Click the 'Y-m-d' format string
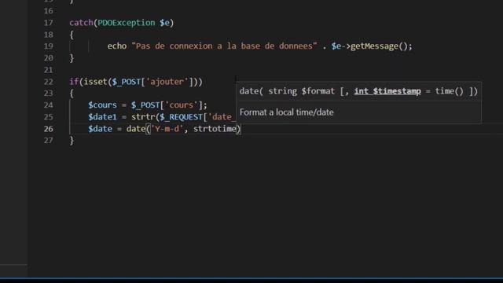Screen dimensions: 503x283 coord(167,129)
